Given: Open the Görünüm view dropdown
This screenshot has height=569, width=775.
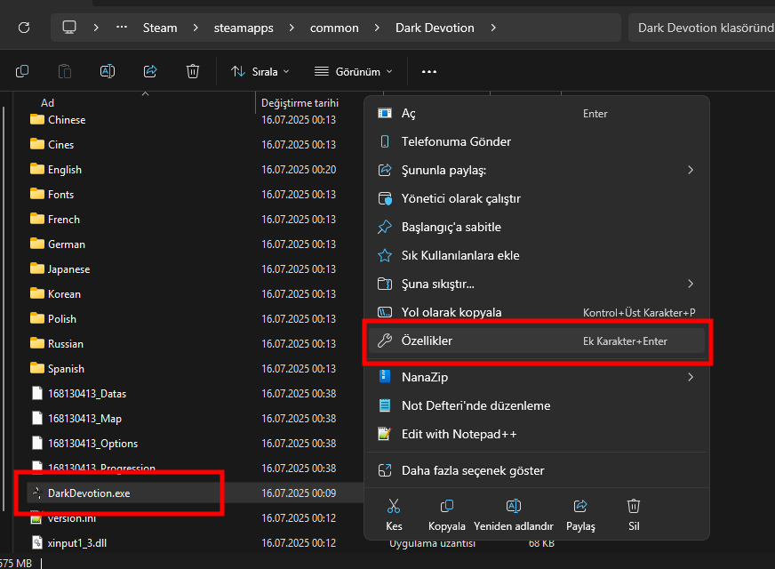Looking at the screenshot, I should pos(354,72).
